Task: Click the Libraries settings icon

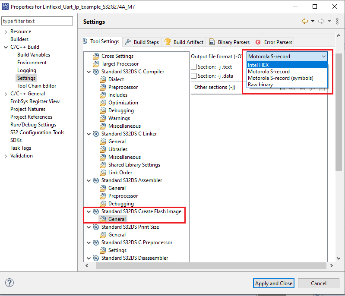Action: point(103,149)
